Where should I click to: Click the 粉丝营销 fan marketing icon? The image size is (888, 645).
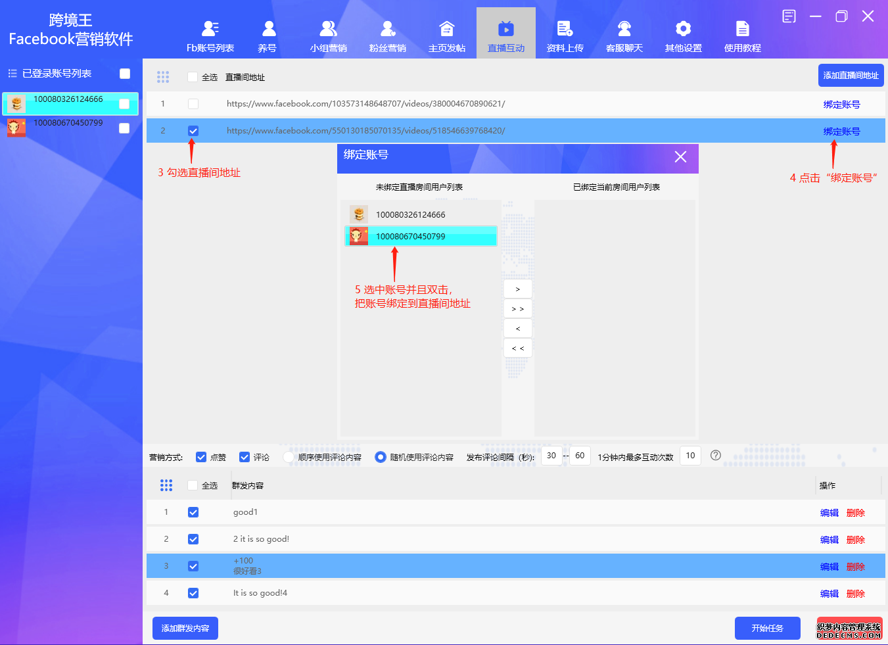pos(387,30)
